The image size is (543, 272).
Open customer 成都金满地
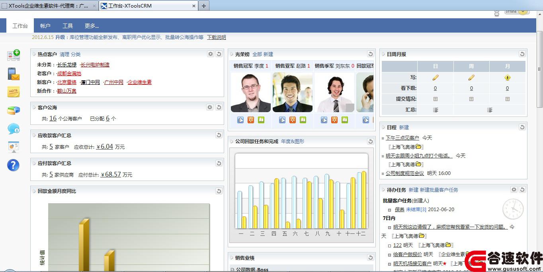coord(69,73)
